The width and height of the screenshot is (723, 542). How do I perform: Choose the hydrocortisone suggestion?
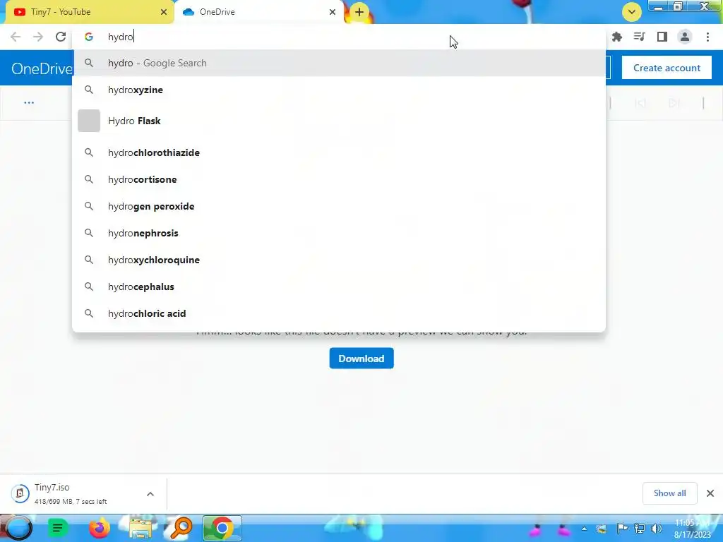pyautogui.click(x=339, y=179)
